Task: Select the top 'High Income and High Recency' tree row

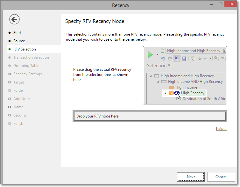Action: click(x=187, y=76)
